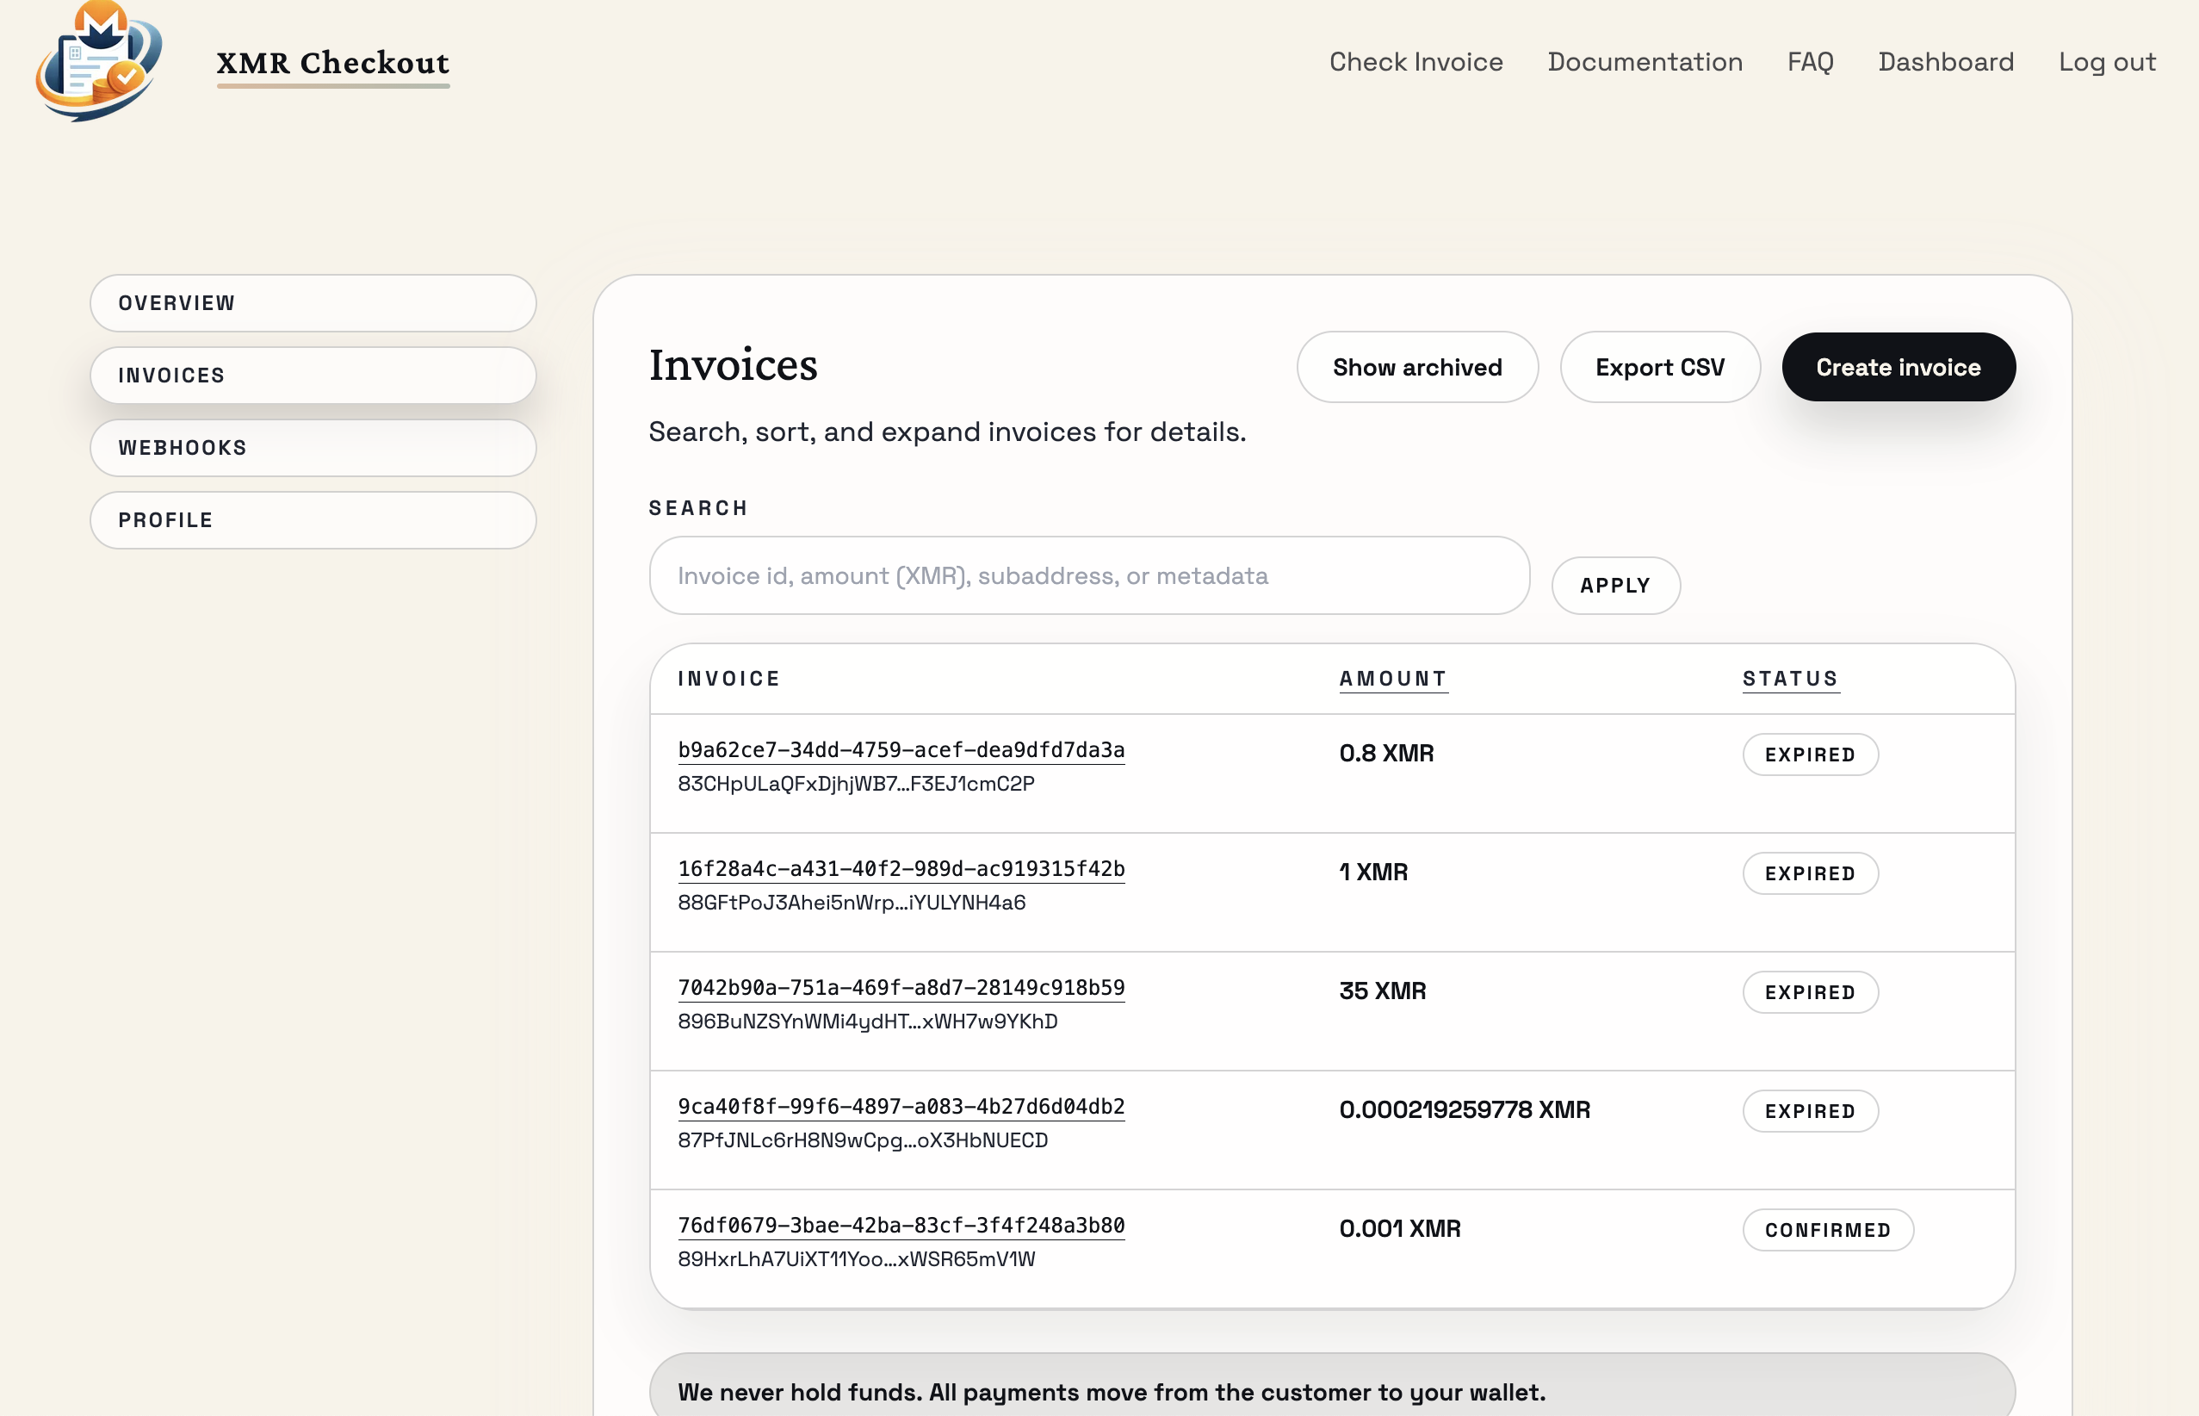
Task: Open the FAQ page
Action: 1811,62
